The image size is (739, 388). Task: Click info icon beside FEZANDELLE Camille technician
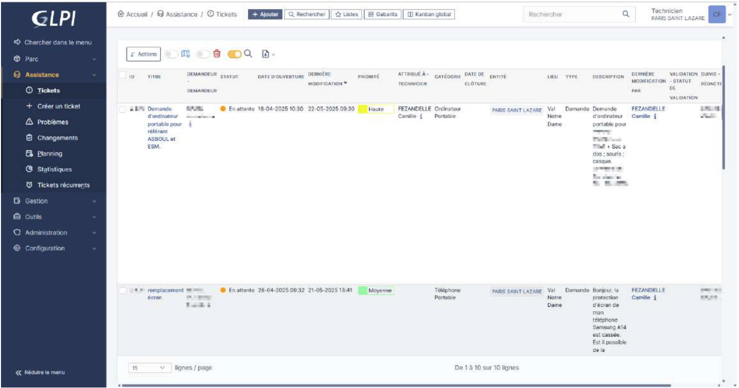click(421, 116)
